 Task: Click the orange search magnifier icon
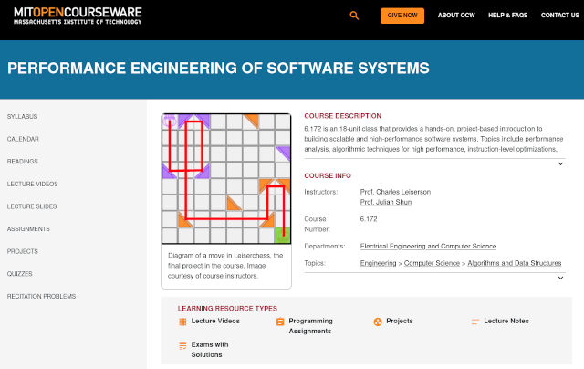click(x=354, y=16)
